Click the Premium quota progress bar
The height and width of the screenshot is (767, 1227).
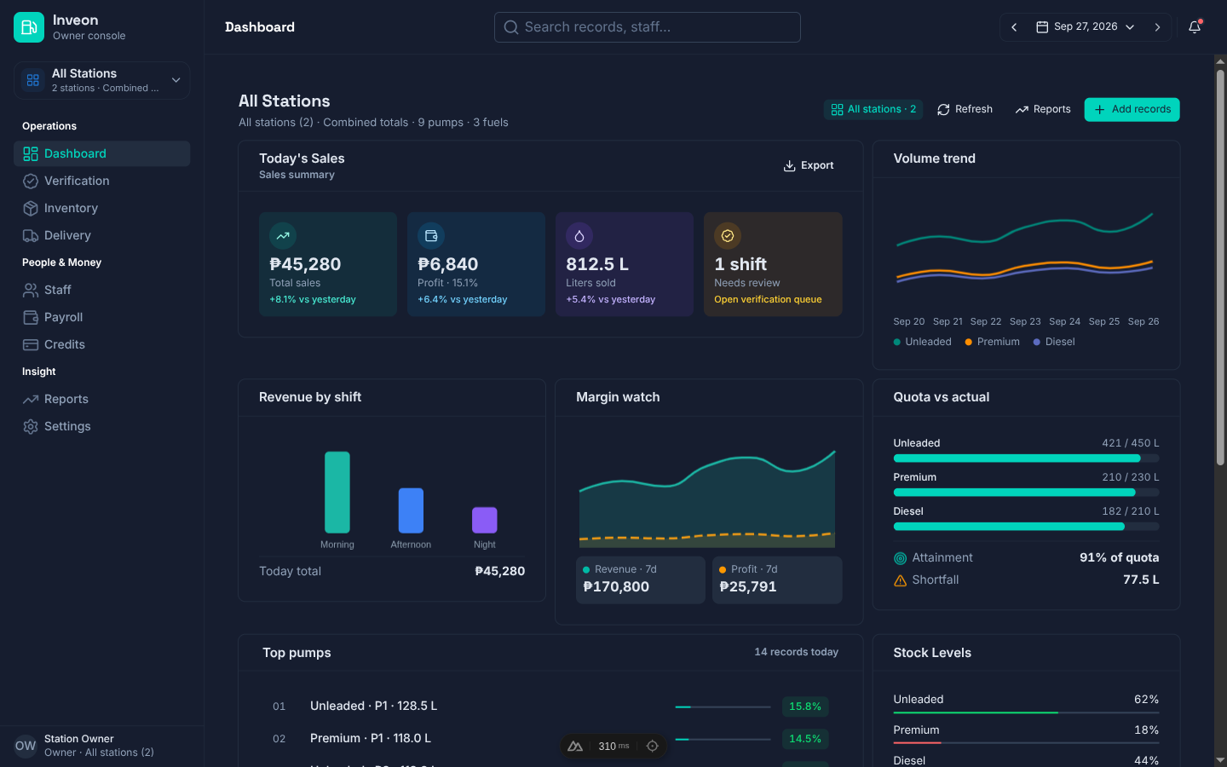[x=1026, y=493]
